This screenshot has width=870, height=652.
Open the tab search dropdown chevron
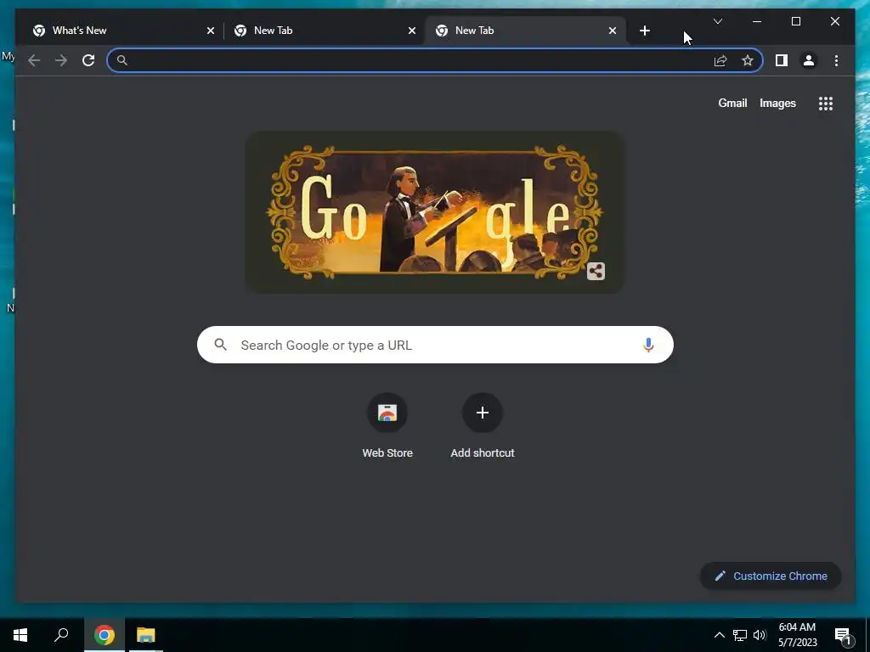point(717,21)
